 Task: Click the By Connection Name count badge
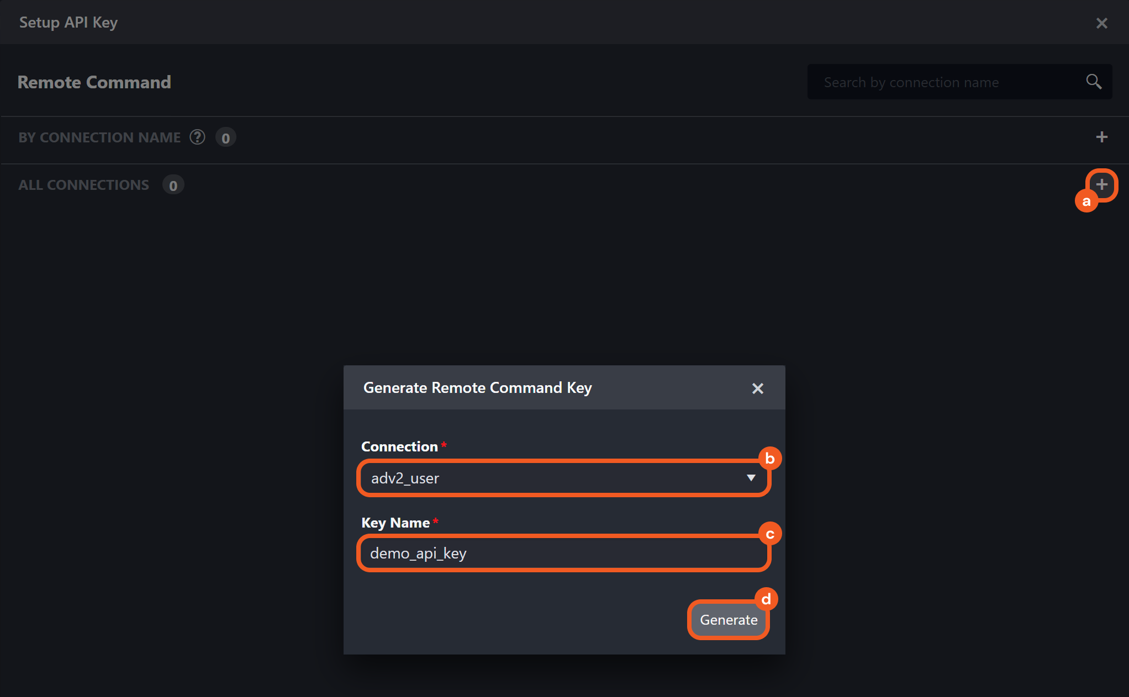[225, 137]
